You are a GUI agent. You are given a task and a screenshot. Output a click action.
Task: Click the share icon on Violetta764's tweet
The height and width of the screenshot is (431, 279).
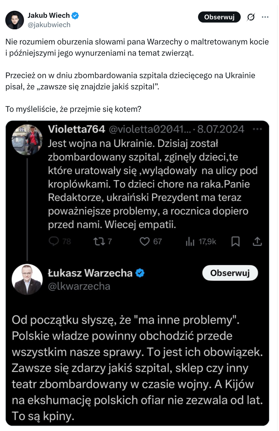257,241
